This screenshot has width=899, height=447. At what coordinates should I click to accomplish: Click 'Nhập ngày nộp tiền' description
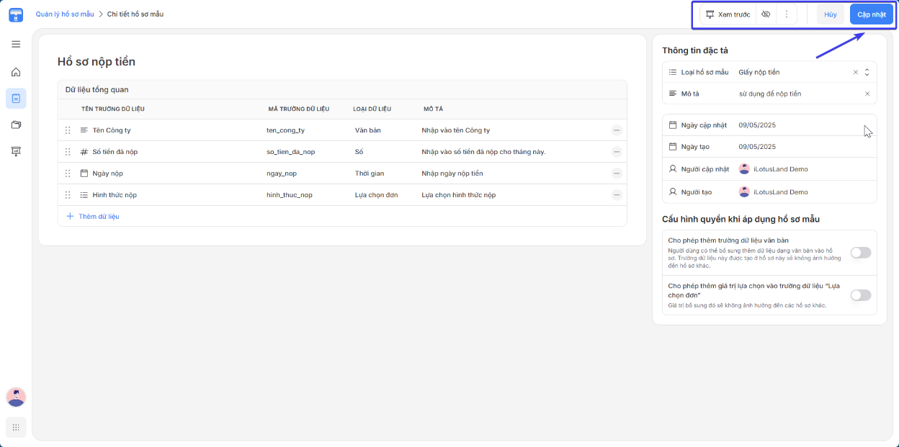tap(452, 173)
